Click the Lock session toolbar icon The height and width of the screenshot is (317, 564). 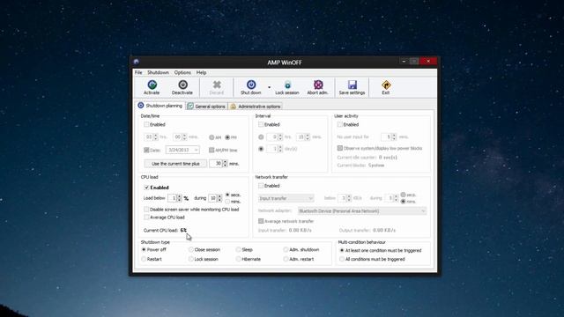point(287,87)
